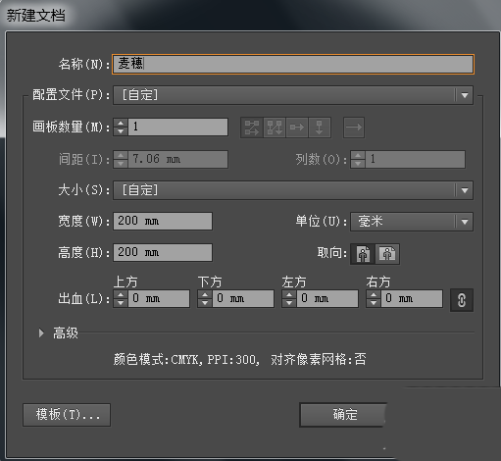Image resolution: width=501 pixels, height=461 pixels.
Task: Select portrait orientation icon
Action: [363, 254]
